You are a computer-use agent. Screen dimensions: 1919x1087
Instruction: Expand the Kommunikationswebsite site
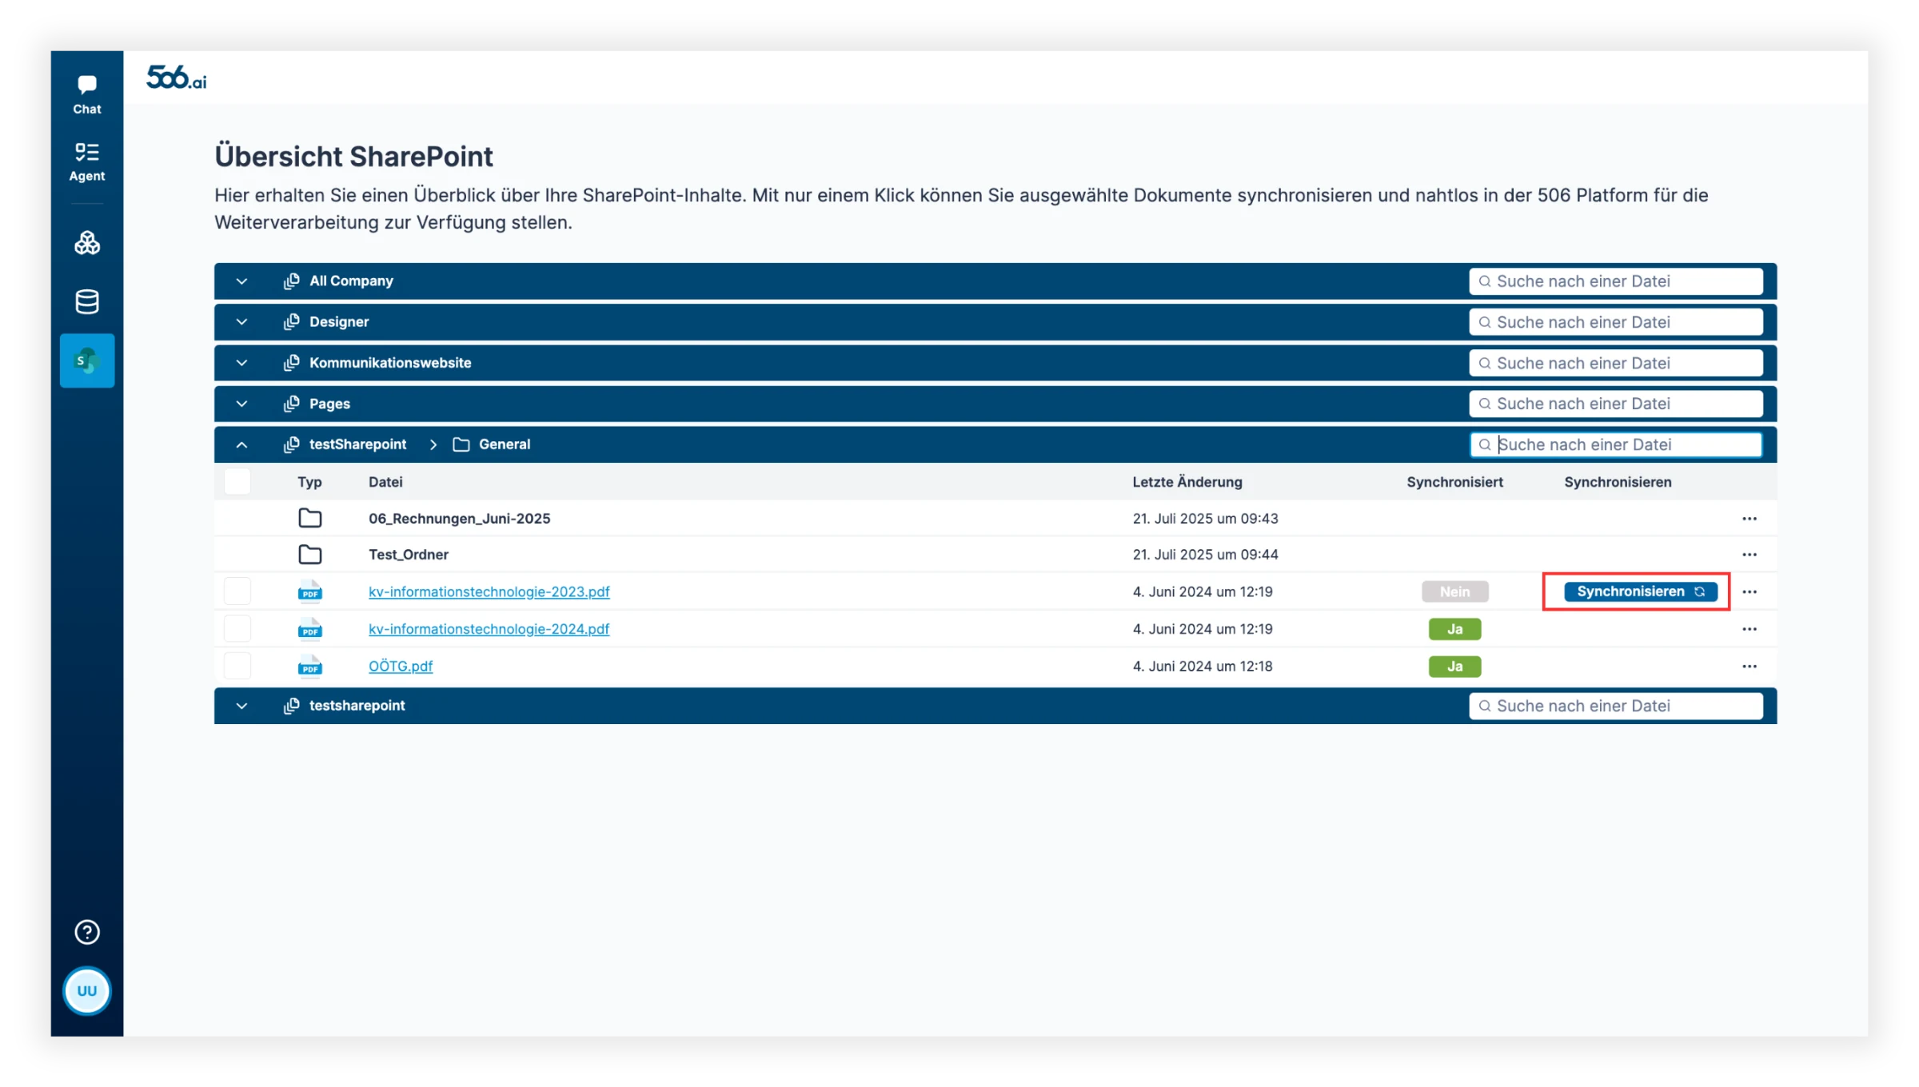pos(241,363)
